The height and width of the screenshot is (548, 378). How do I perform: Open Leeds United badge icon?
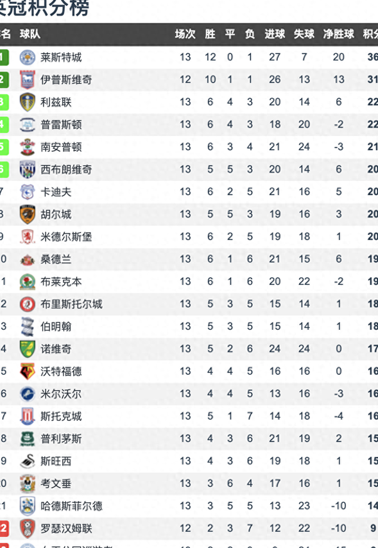[27, 102]
